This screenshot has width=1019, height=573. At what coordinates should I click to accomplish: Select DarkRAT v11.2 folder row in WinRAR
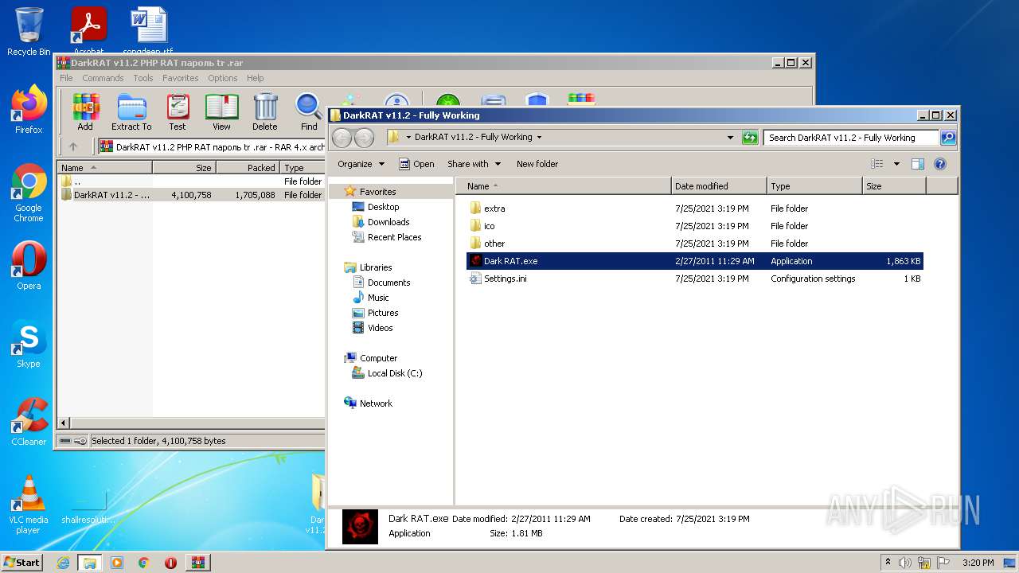pyautogui.click(x=191, y=195)
